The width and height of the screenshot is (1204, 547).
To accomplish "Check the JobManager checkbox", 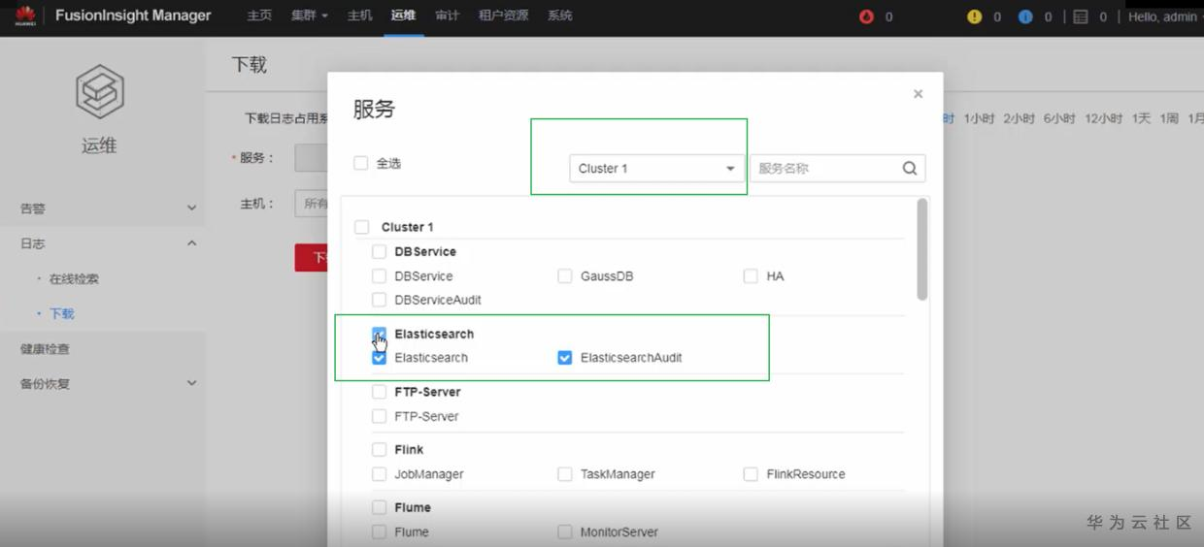I will 380,474.
